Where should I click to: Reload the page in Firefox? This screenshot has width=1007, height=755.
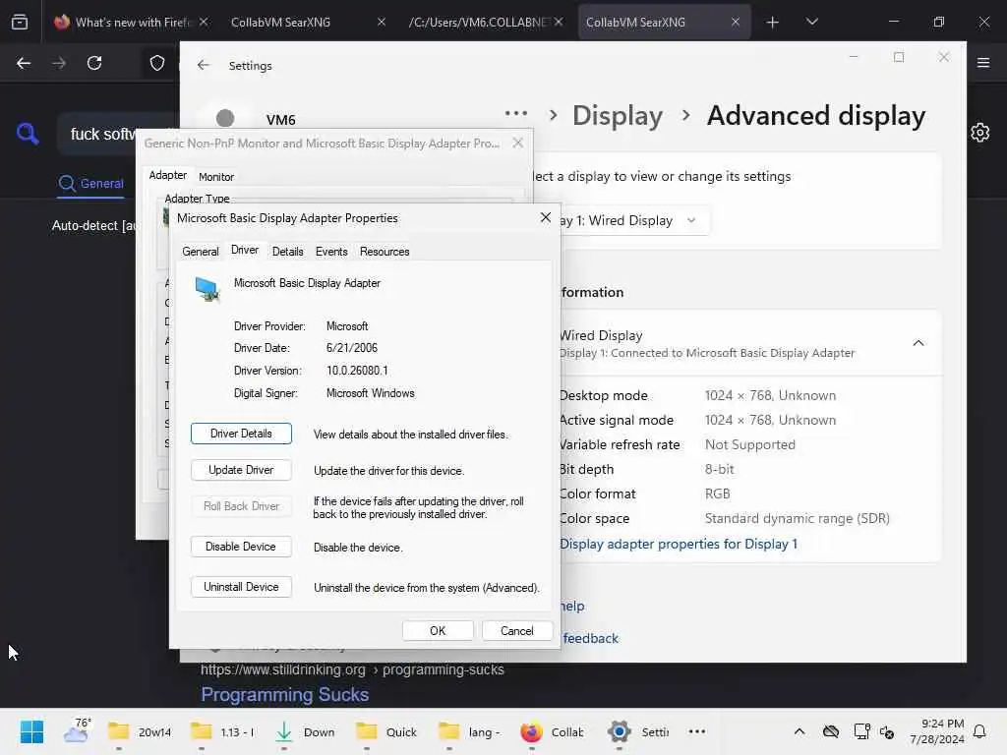(x=94, y=63)
